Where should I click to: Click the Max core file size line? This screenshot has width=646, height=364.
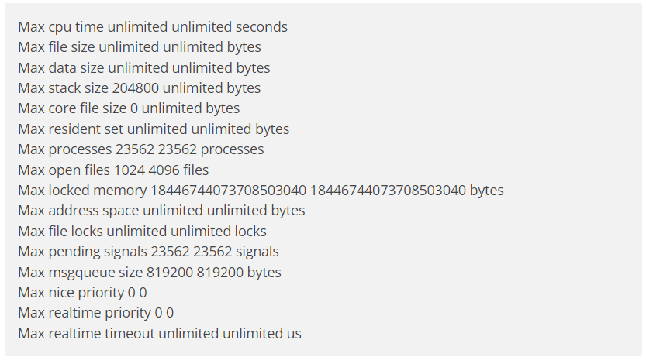click(129, 108)
